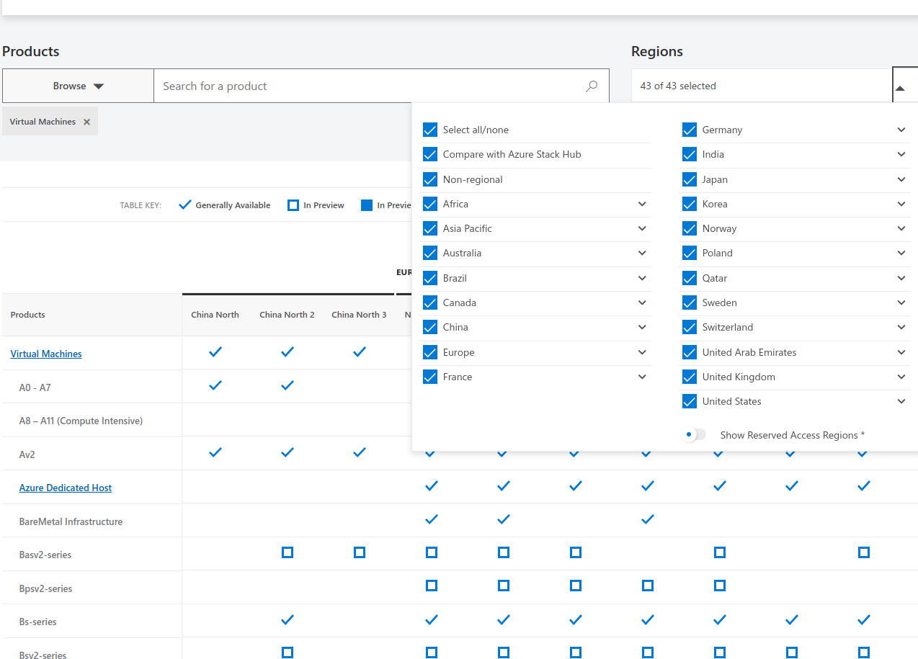Uncheck the Australia checkbox
Screen dimensions: 918x659
(430, 253)
